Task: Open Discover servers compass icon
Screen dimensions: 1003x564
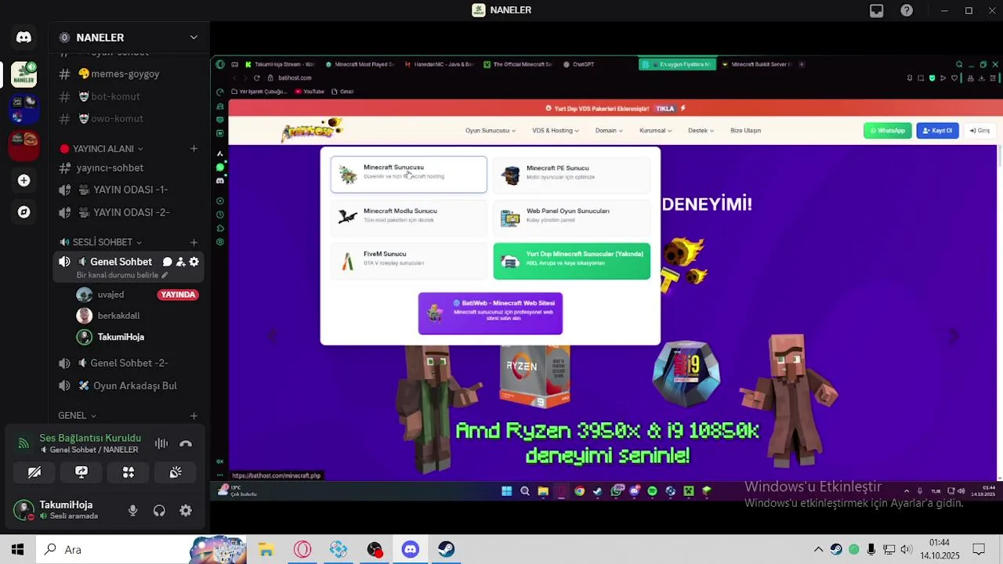Action: [24, 211]
